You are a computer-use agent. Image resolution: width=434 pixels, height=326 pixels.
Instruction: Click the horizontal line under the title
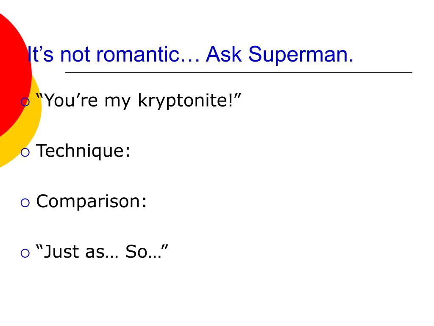click(x=239, y=72)
